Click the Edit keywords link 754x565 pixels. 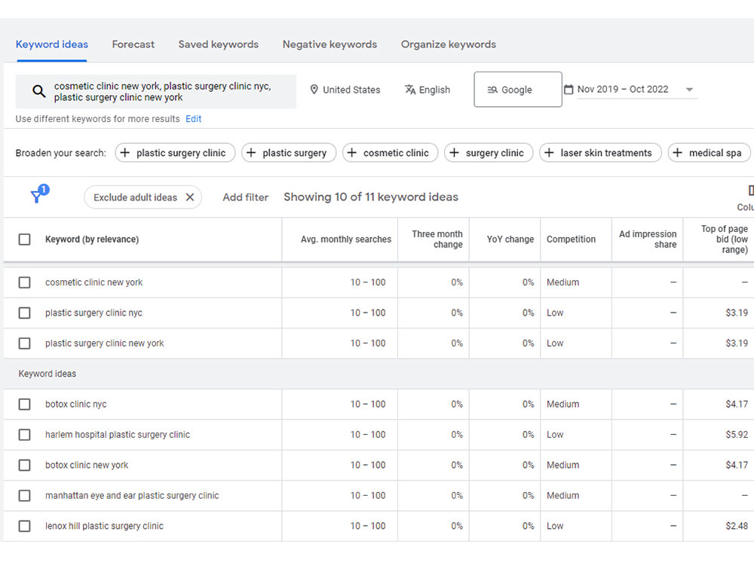point(193,119)
